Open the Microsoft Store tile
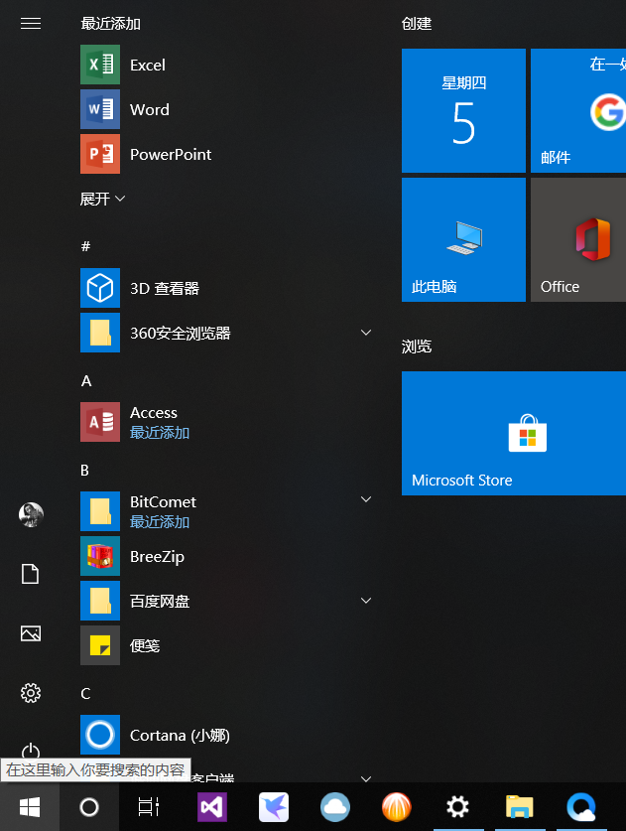This screenshot has width=626, height=831. [514, 433]
